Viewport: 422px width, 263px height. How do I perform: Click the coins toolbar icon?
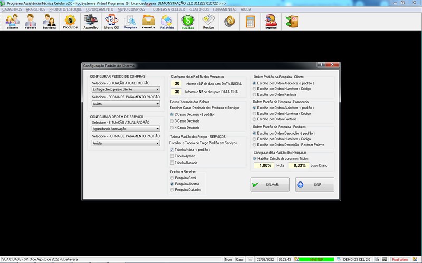click(229, 22)
